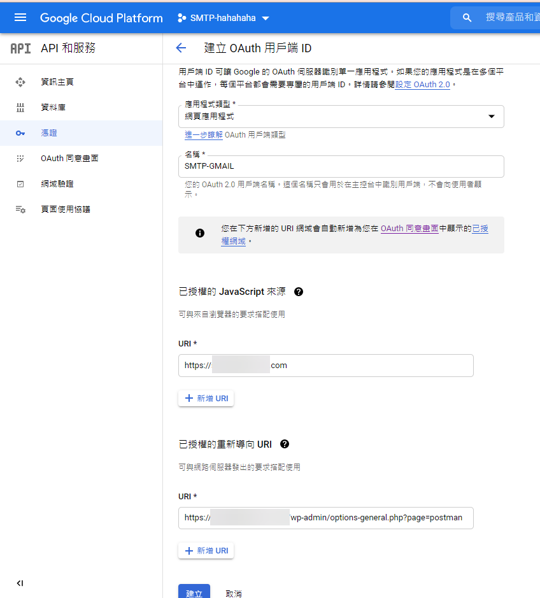
Task: Click the 網域驗證 checkbox icon
Action: click(20, 184)
